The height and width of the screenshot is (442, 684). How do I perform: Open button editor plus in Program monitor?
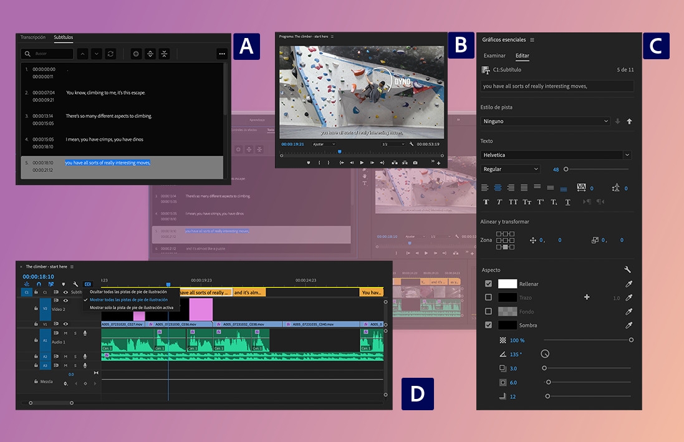pyautogui.click(x=438, y=163)
